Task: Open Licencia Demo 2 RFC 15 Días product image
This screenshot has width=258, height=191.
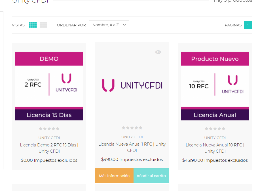Action: coord(49,86)
